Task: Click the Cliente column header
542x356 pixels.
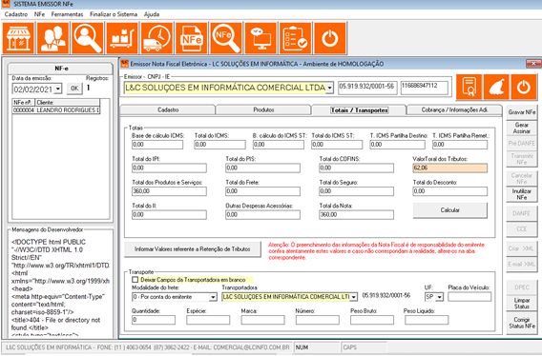Action: [68, 103]
